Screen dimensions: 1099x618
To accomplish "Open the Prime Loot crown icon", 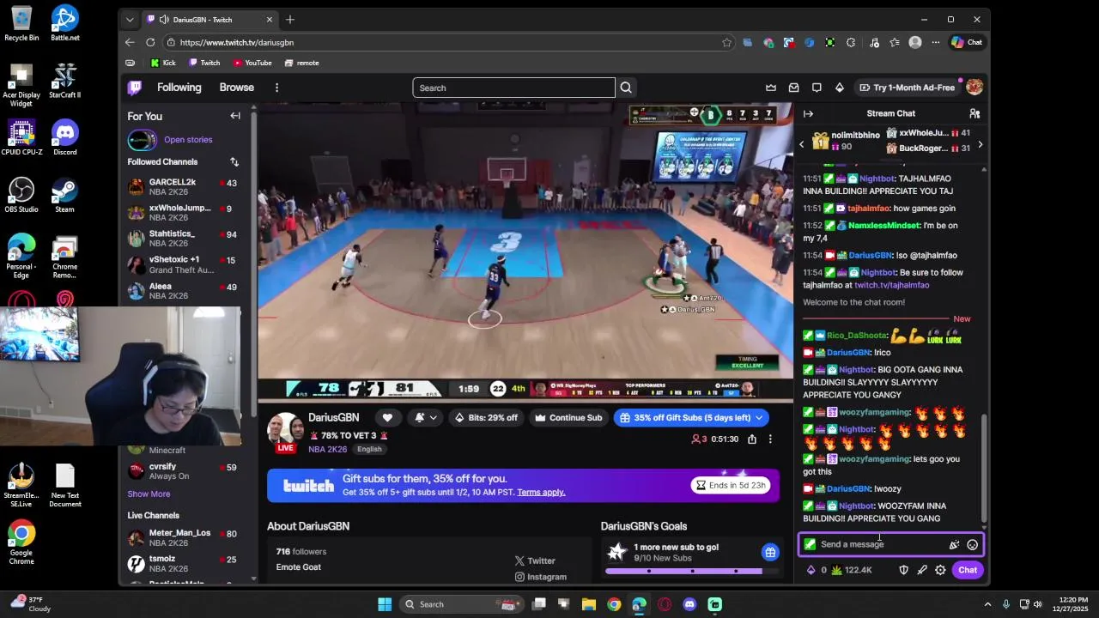I will point(771,88).
